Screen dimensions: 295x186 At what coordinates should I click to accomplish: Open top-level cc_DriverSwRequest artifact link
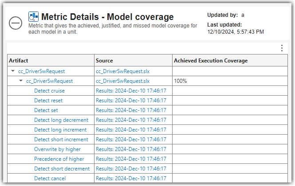(41, 71)
